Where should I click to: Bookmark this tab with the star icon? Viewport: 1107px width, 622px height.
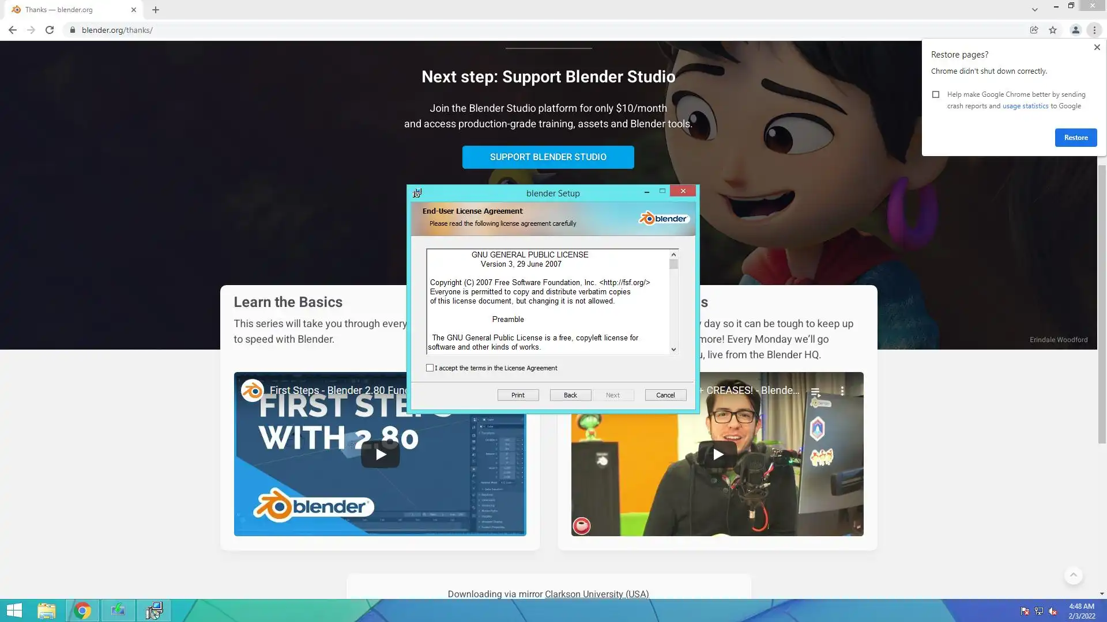1053,30
